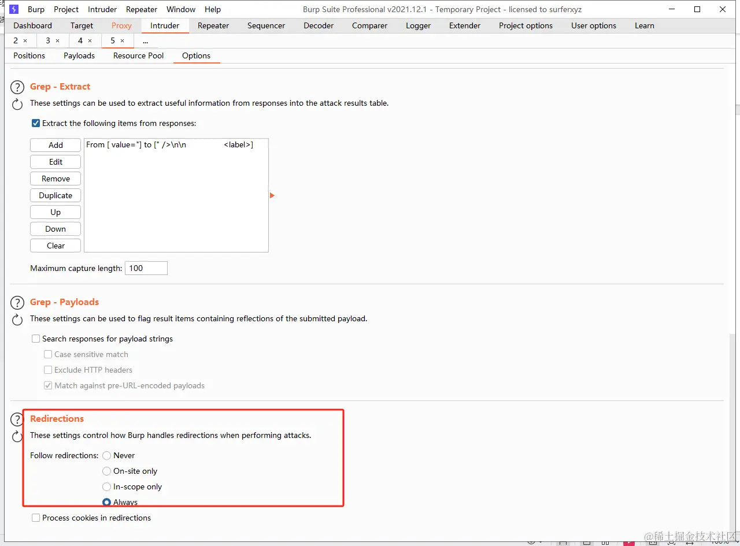Click the Duplicate button
This screenshot has height=546, width=740.
click(55, 195)
